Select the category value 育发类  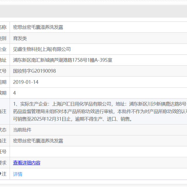pos(20,38)
